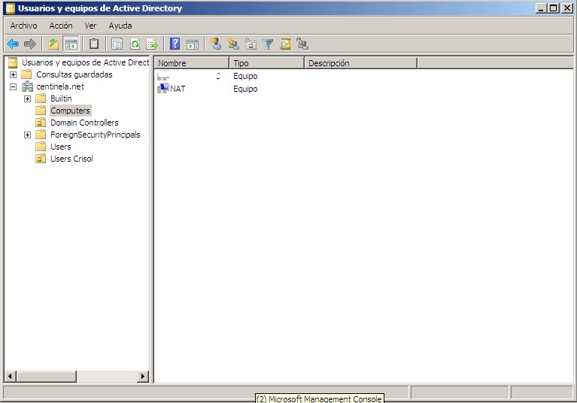Minimize the Active Directory window

541,8
